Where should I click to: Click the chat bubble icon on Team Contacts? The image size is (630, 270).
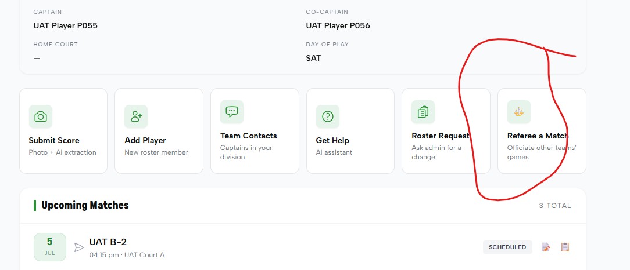click(232, 112)
